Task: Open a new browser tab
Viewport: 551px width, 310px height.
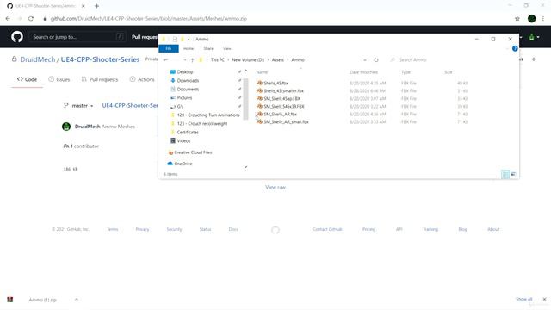Action: tap(96, 6)
